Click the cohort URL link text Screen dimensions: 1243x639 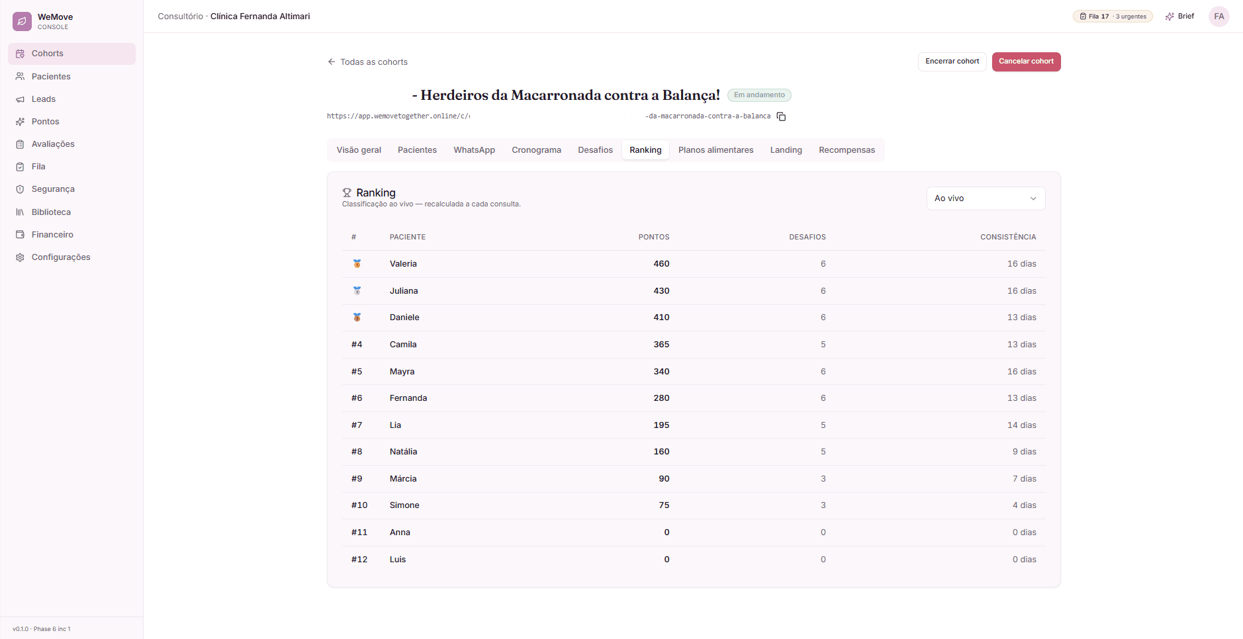click(549, 116)
